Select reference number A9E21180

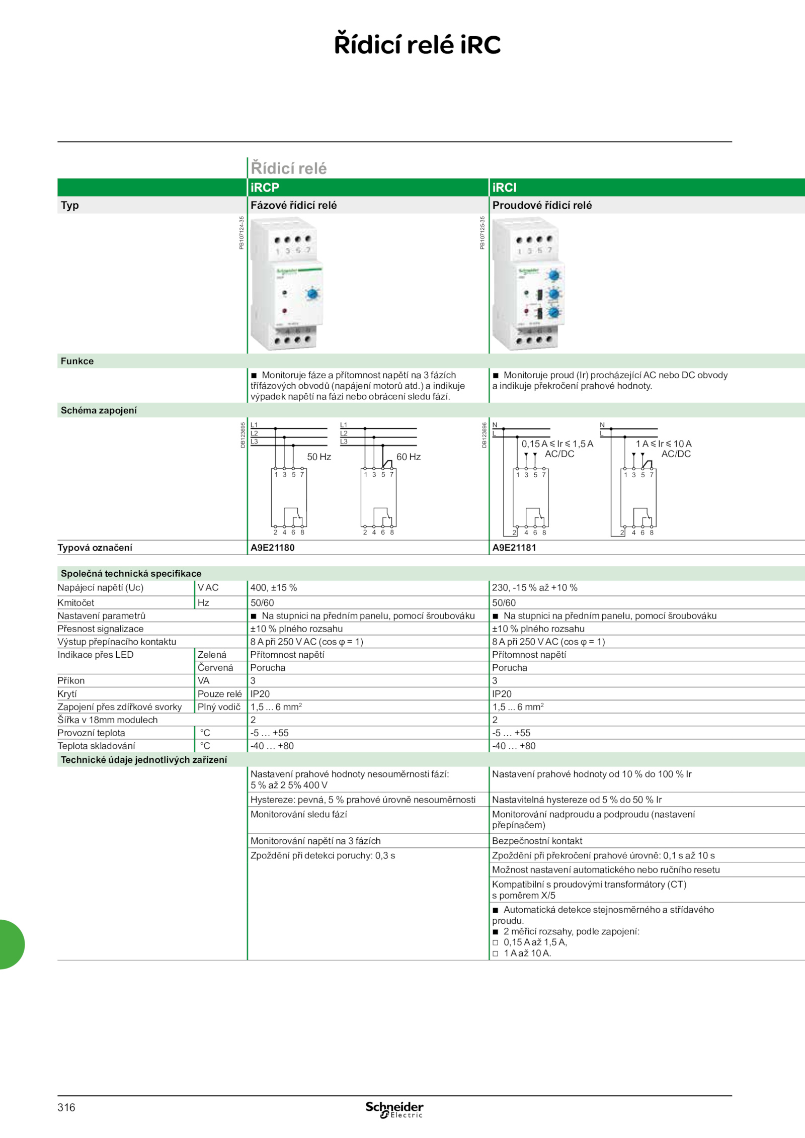(x=273, y=548)
